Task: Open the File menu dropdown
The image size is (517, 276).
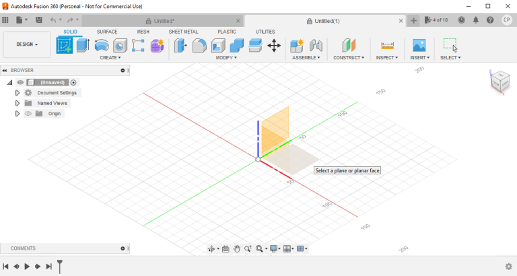Action: (22, 20)
